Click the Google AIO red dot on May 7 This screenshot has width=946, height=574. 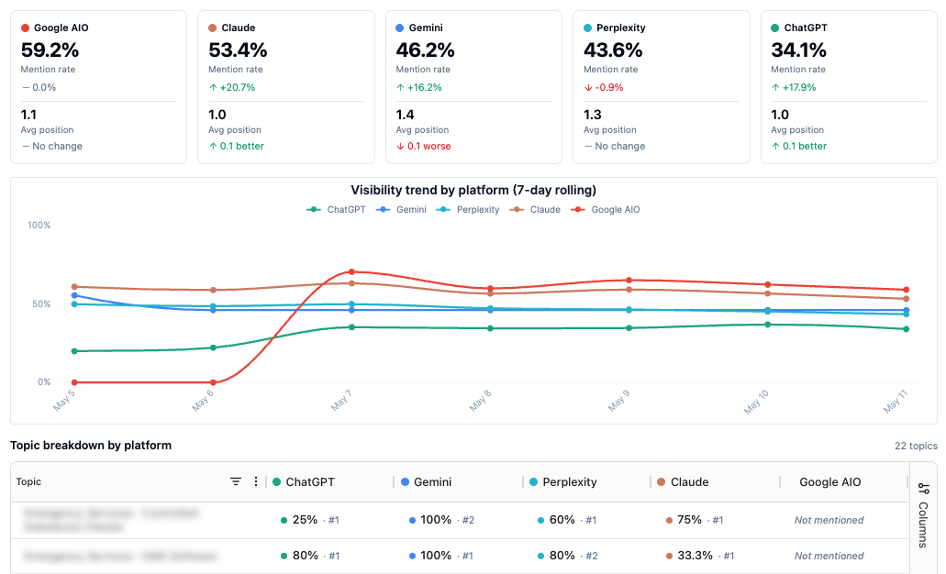click(351, 272)
